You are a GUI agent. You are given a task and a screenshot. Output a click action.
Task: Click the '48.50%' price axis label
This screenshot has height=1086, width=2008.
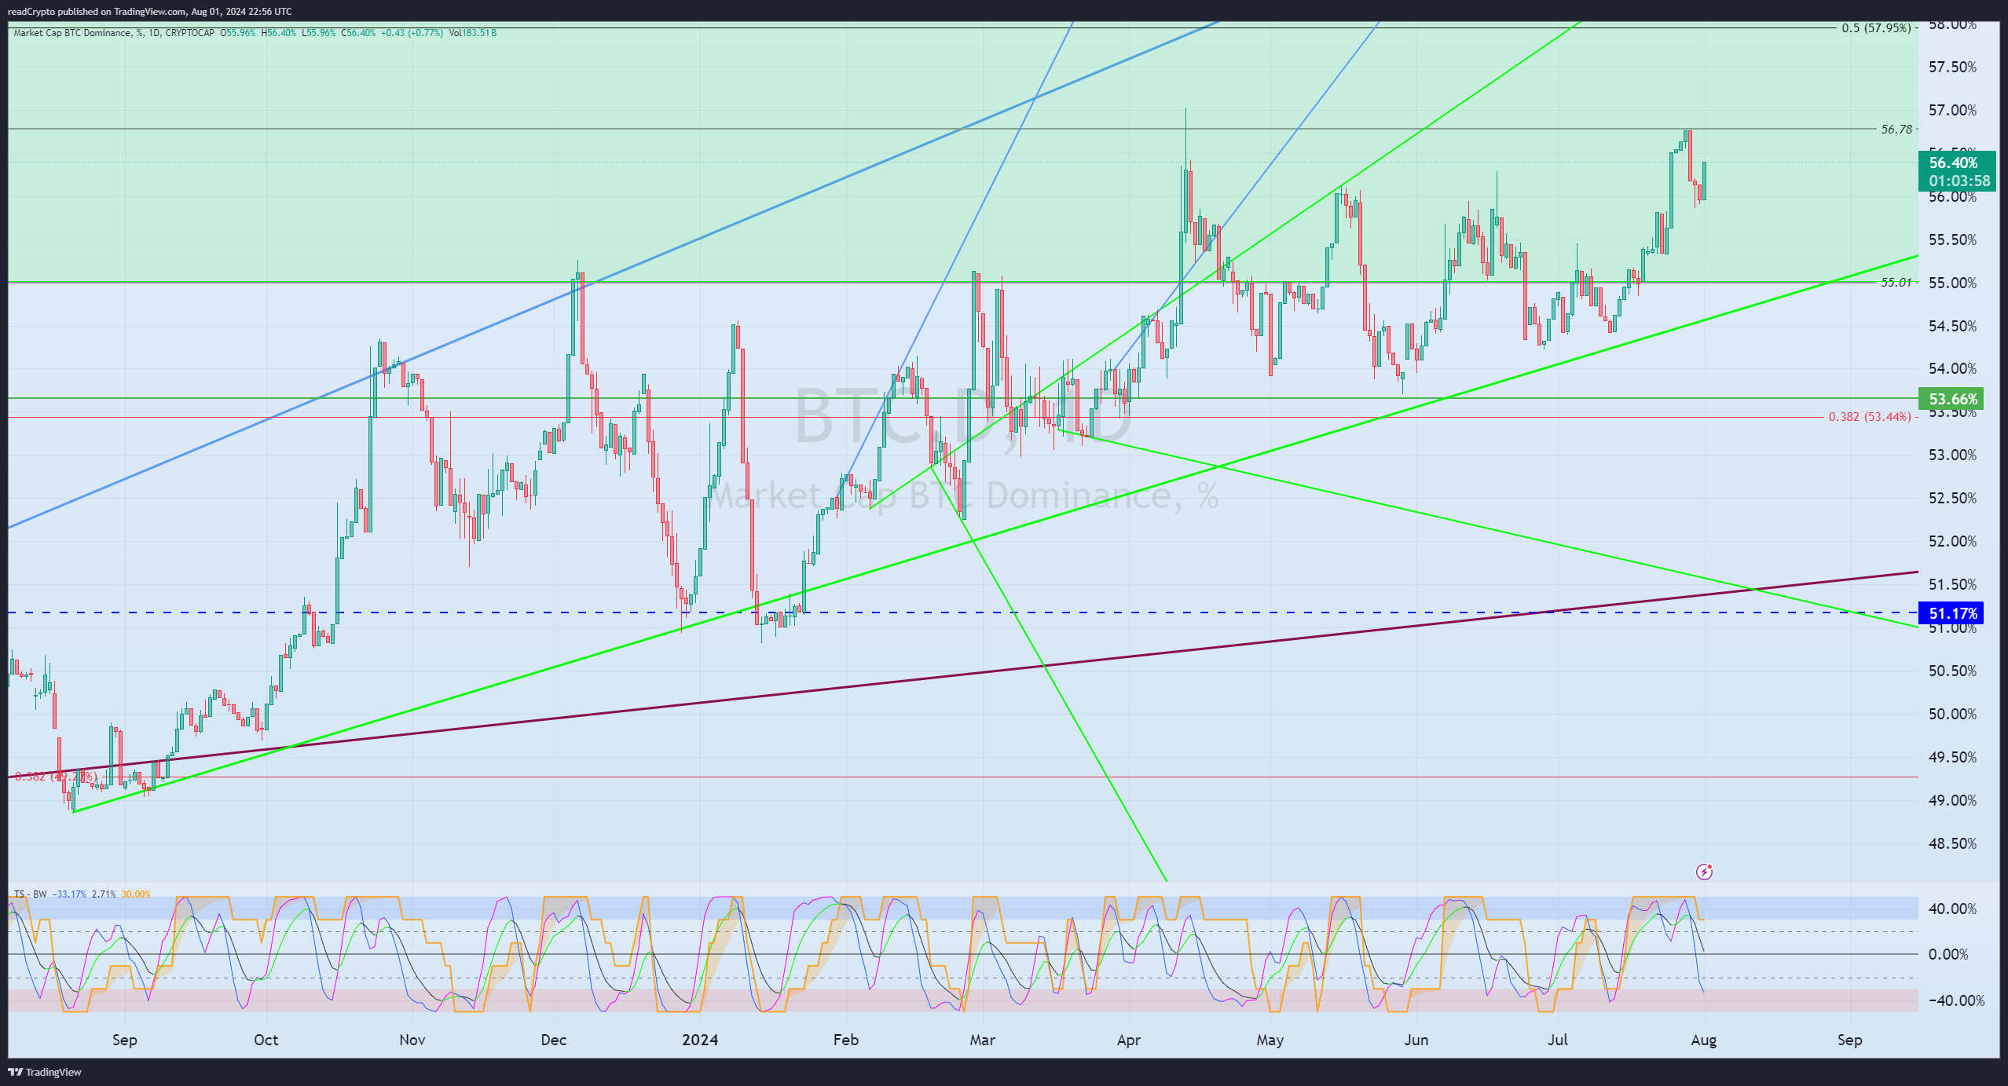coord(1952,843)
